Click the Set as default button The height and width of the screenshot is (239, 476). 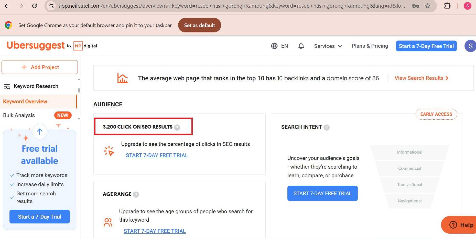(x=200, y=25)
